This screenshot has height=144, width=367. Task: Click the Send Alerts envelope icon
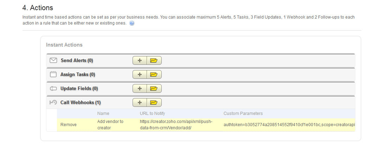pyautogui.click(x=53, y=61)
